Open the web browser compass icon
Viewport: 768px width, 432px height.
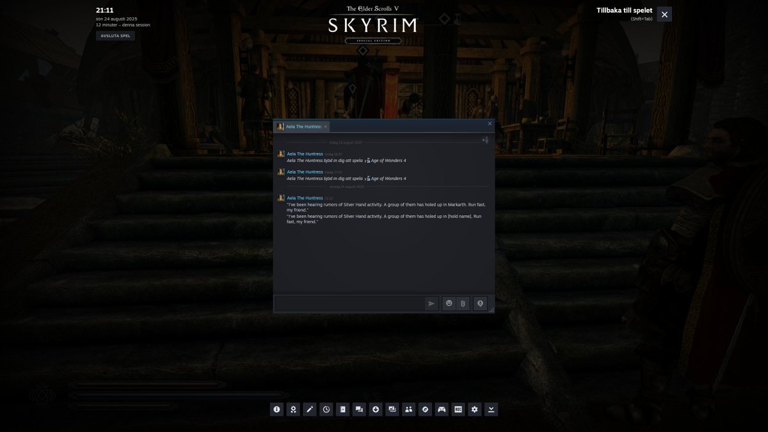(x=425, y=410)
